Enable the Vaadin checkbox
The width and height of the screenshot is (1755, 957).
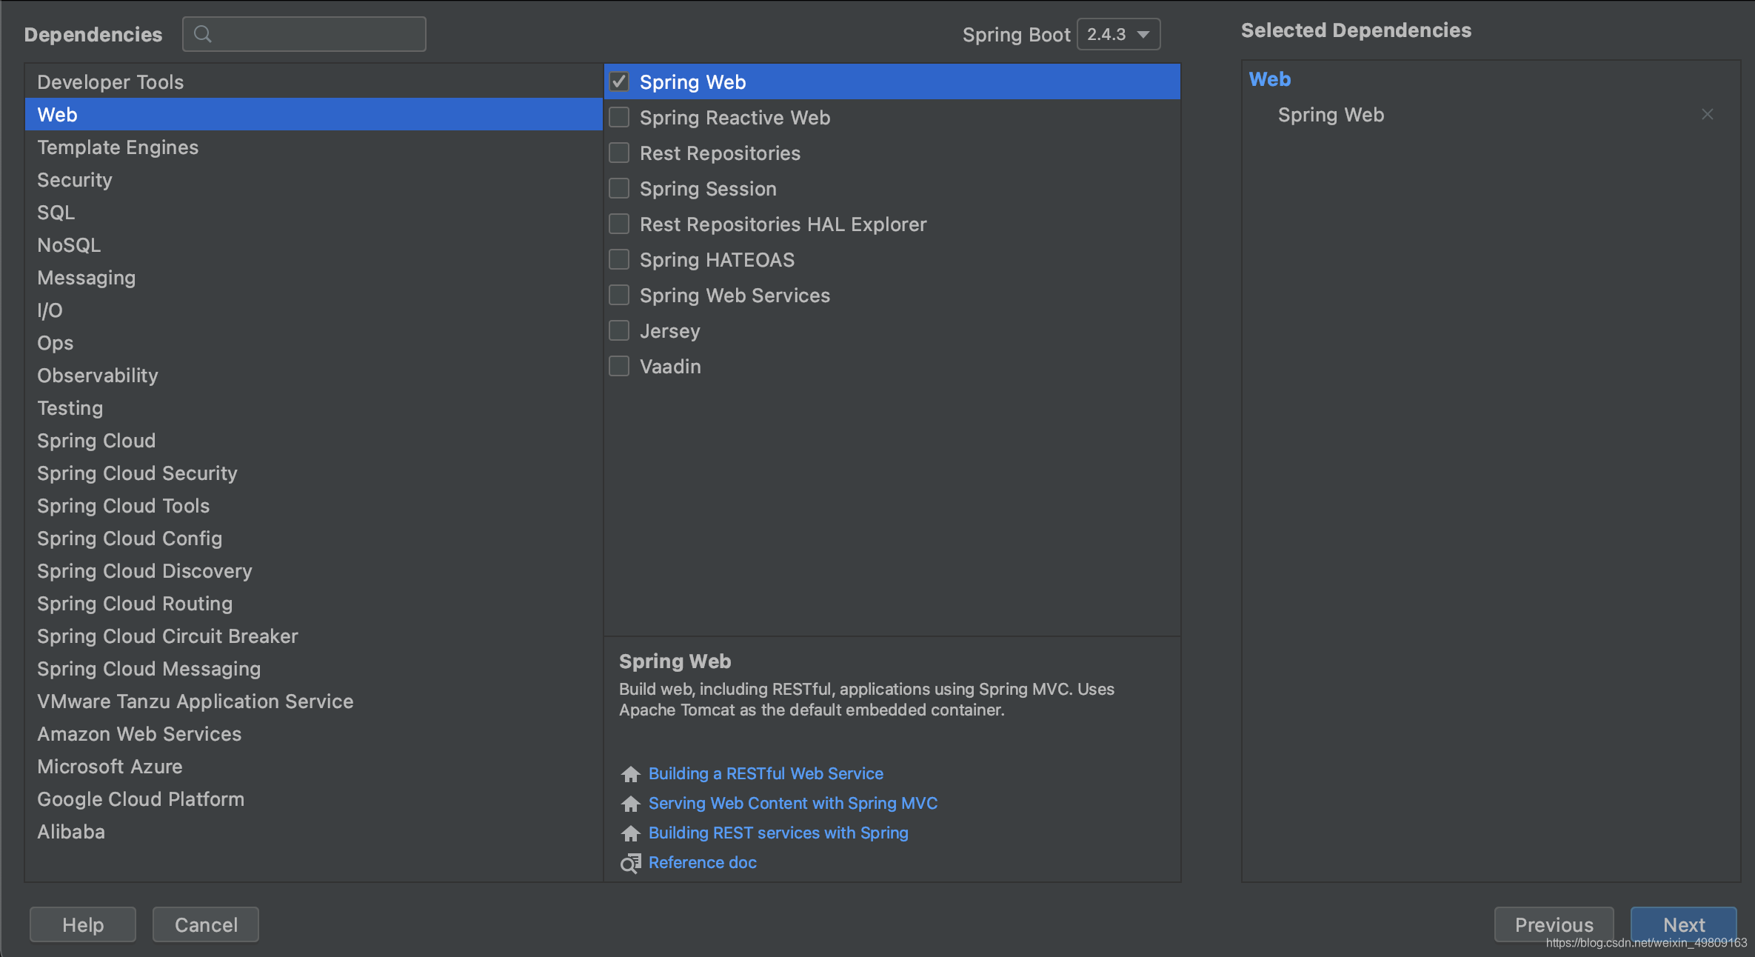point(619,366)
